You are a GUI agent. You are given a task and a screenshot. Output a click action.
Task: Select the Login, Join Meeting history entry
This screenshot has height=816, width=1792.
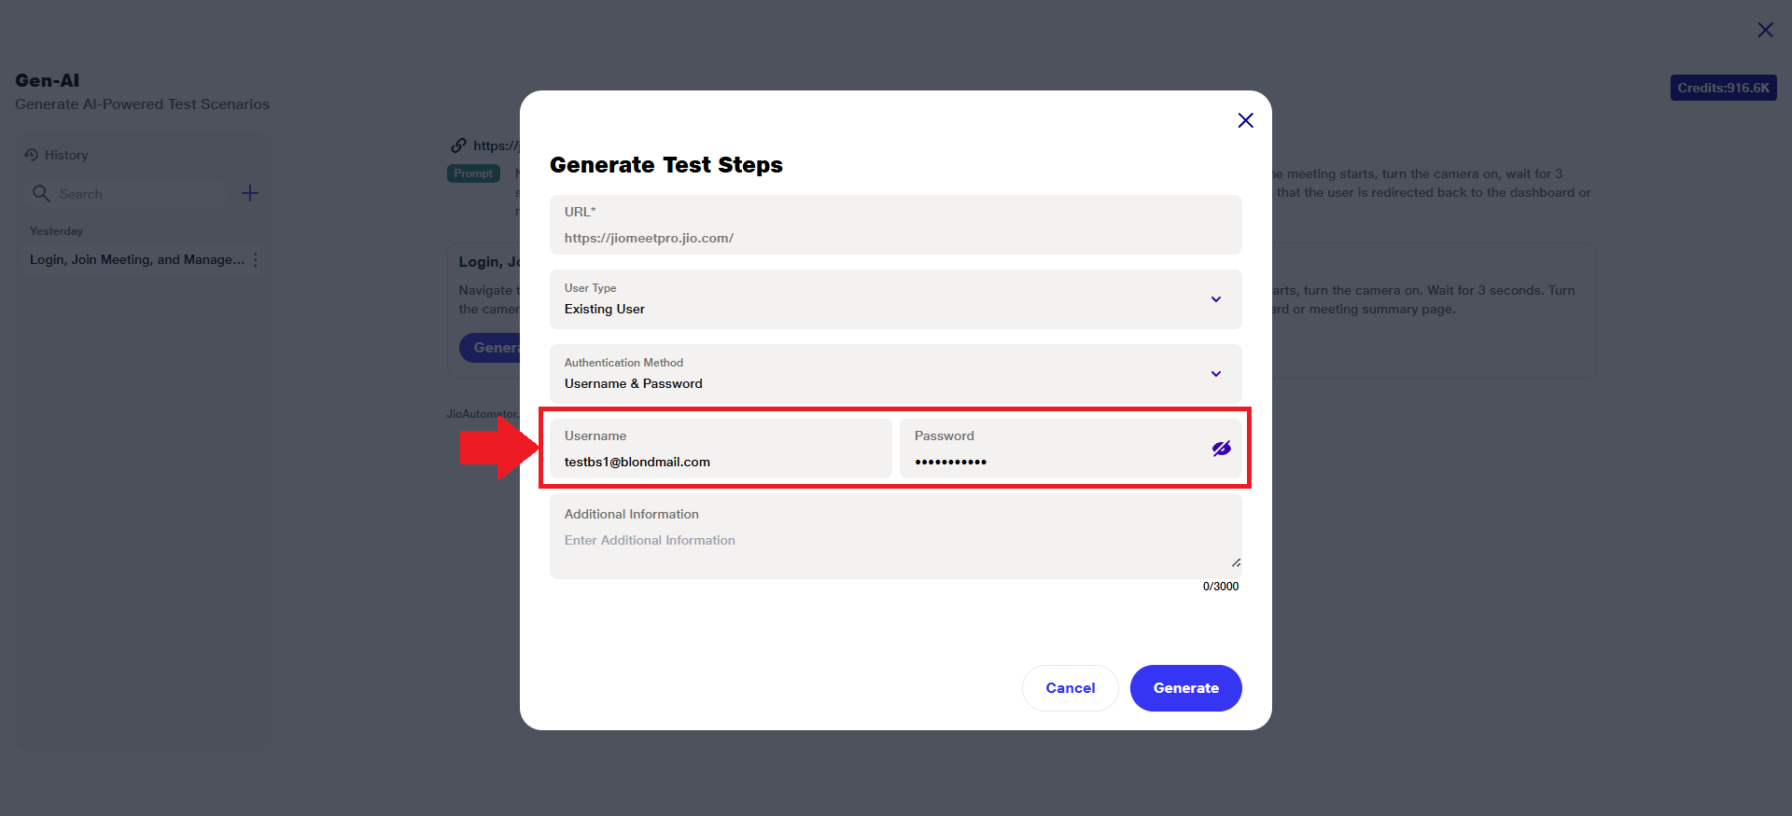pyautogui.click(x=136, y=259)
